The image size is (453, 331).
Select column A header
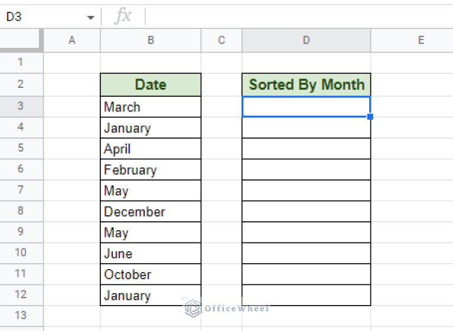click(x=72, y=40)
